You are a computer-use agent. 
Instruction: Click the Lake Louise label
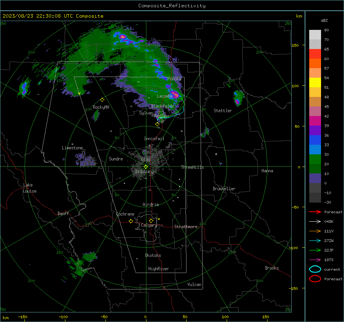click(29, 188)
